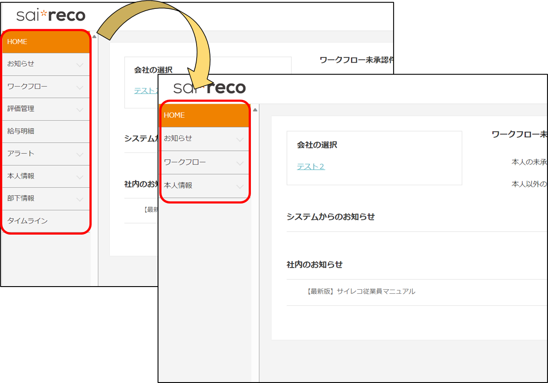The image size is (548, 383).
Task: Select HOME in the front window sidebar
Action: click(x=205, y=116)
